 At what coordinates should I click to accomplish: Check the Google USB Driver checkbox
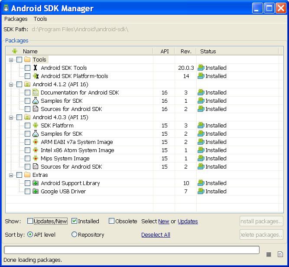(27, 191)
